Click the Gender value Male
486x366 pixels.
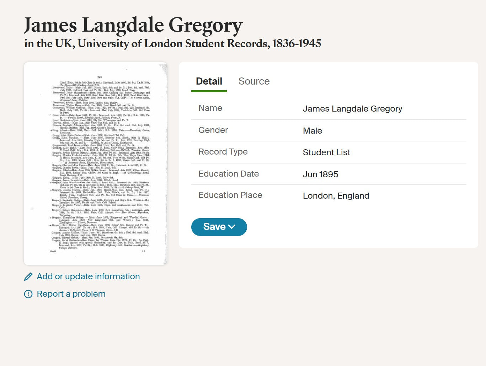[312, 131]
